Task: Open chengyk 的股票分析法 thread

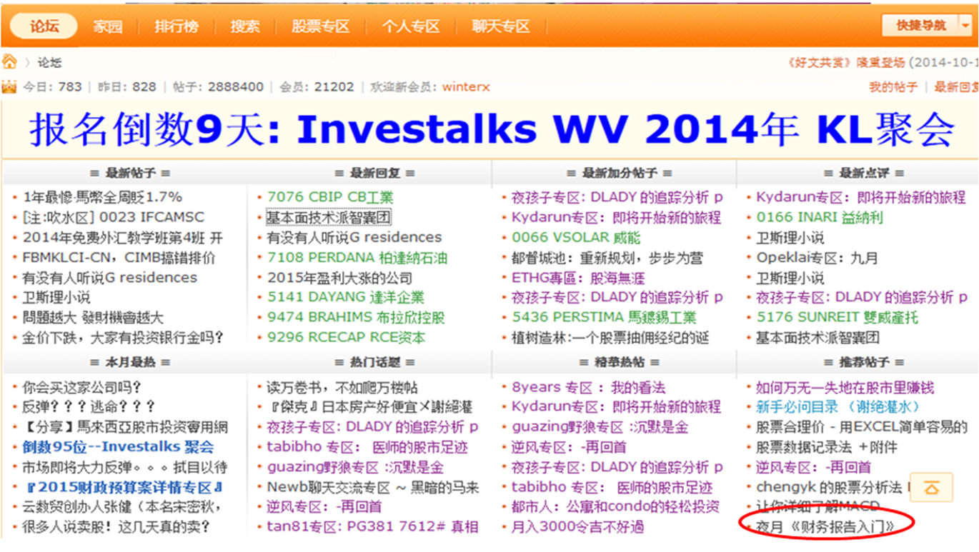Action: (x=829, y=488)
